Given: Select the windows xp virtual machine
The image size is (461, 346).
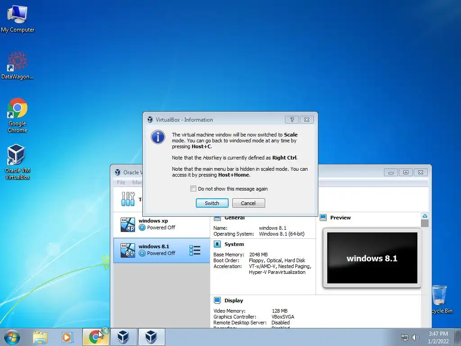Looking at the screenshot, I should pyautogui.click(x=162, y=224).
